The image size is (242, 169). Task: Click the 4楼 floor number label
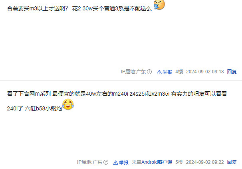(x=179, y=72)
